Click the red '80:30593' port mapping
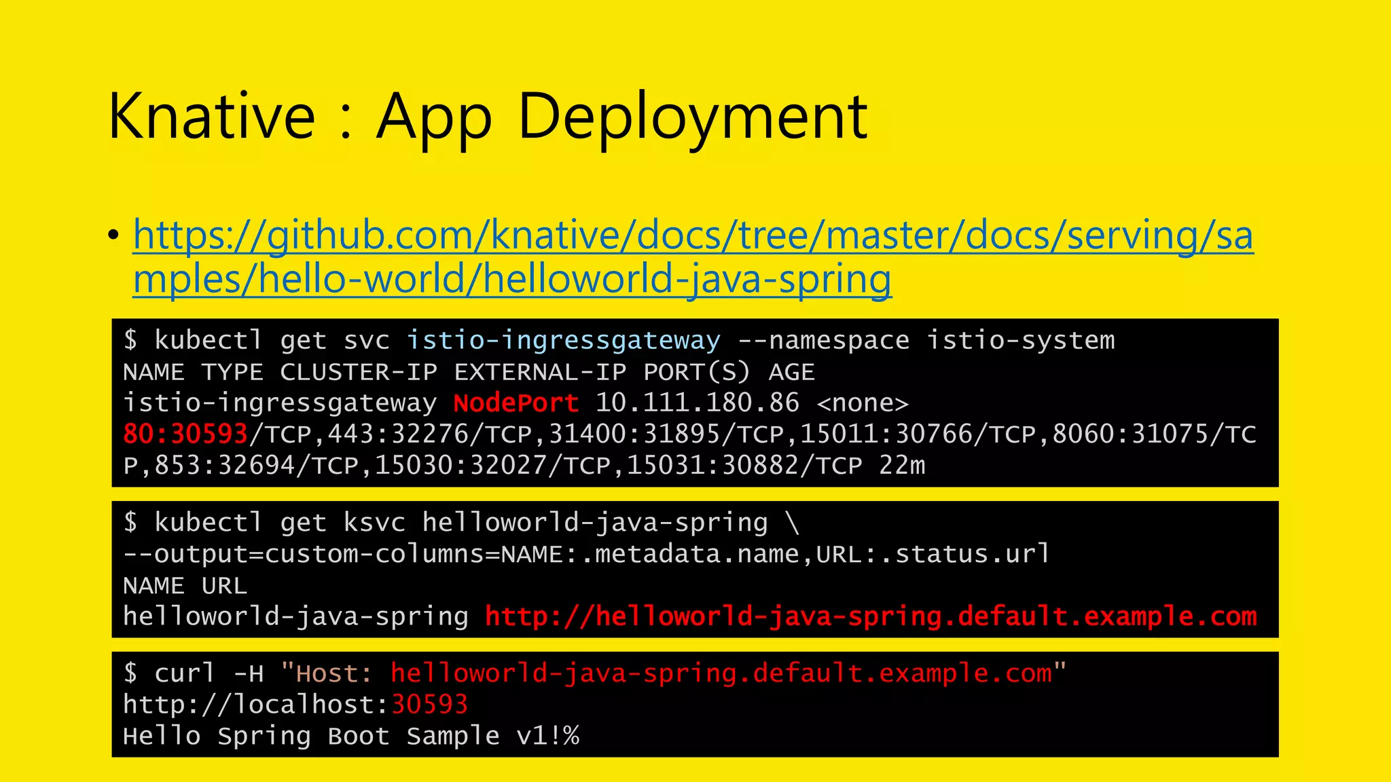Screen dimensions: 1391x782 point(185,434)
